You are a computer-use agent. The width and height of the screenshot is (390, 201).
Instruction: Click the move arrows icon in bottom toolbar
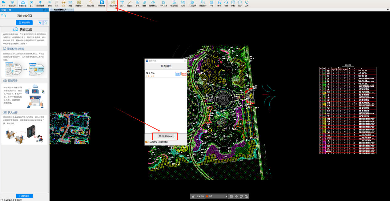pos(236,196)
